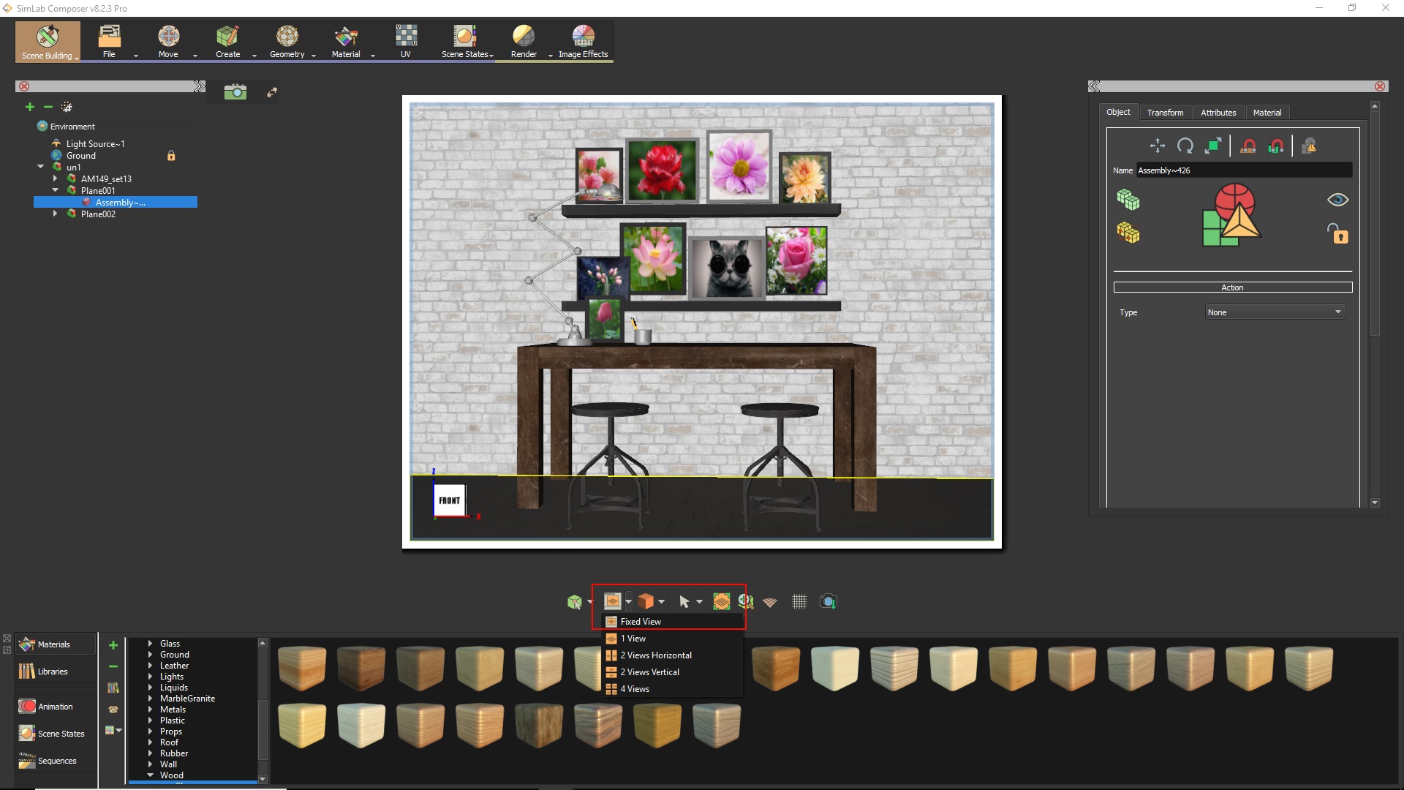The image size is (1404, 790).
Task: Switch to the Material tab
Action: [1267, 113]
